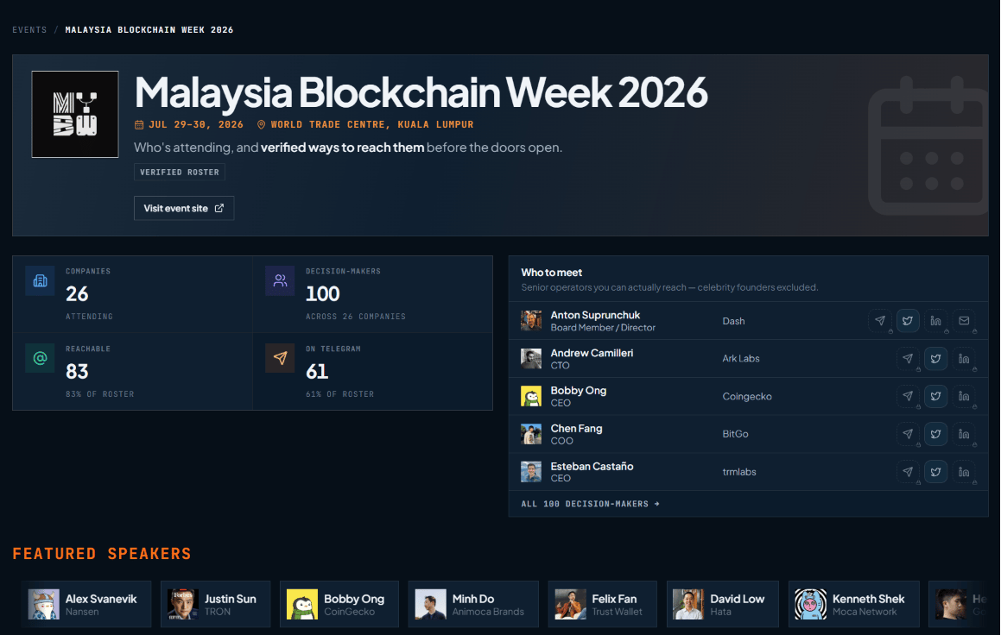Click Chen Fang's avatar photo
1001x635 pixels.
[x=531, y=433]
